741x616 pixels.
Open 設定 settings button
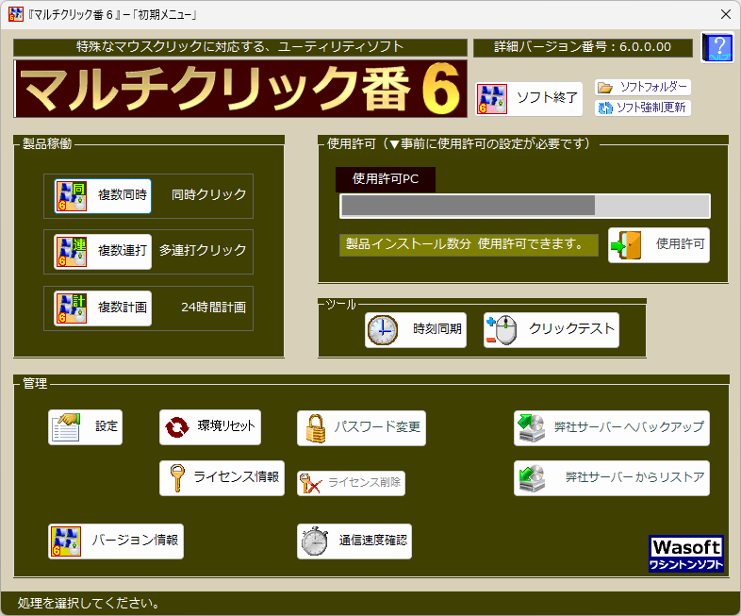pyautogui.click(x=85, y=427)
